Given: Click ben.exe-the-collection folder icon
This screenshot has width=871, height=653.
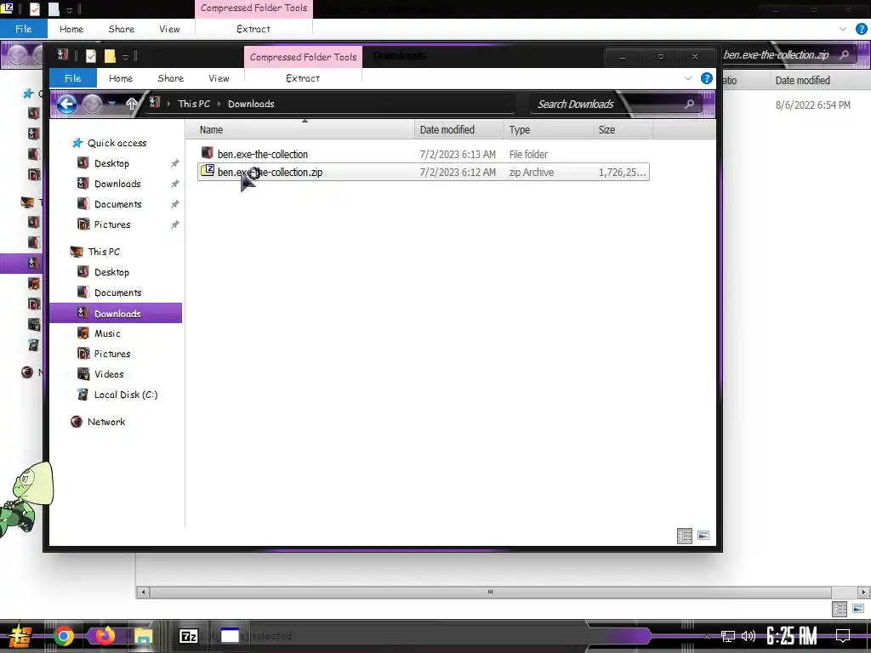Looking at the screenshot, I should click(208, 153).
